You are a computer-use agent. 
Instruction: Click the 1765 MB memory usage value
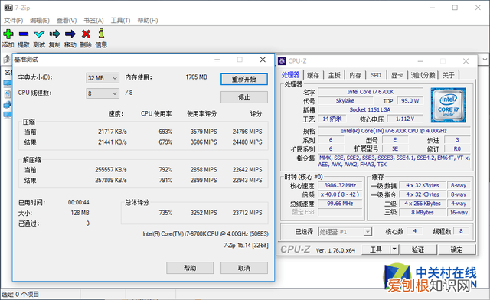click(196, 77)
